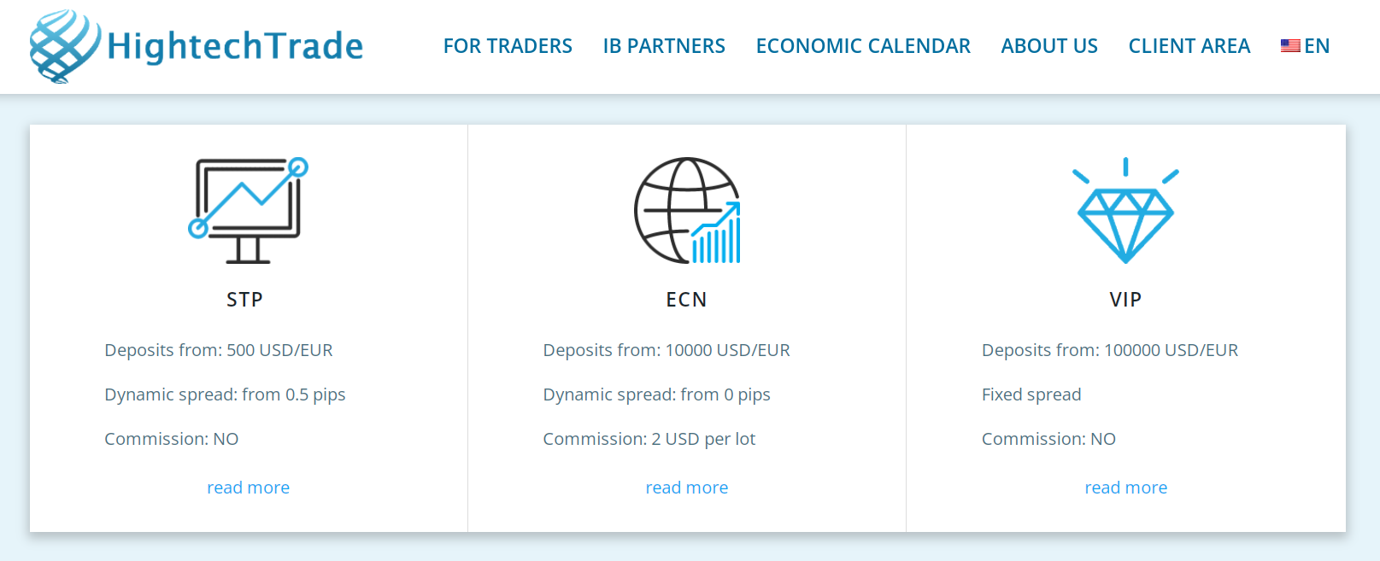This screenshot has width=1380, height=561.
Task: Open the CLIENT AREA
Action: point(1189,46)
